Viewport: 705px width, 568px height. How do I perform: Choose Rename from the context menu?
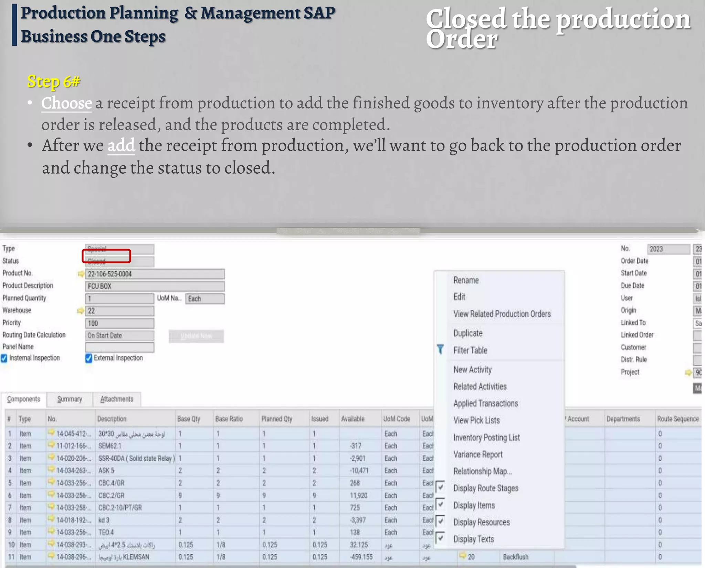coord(466,280)
